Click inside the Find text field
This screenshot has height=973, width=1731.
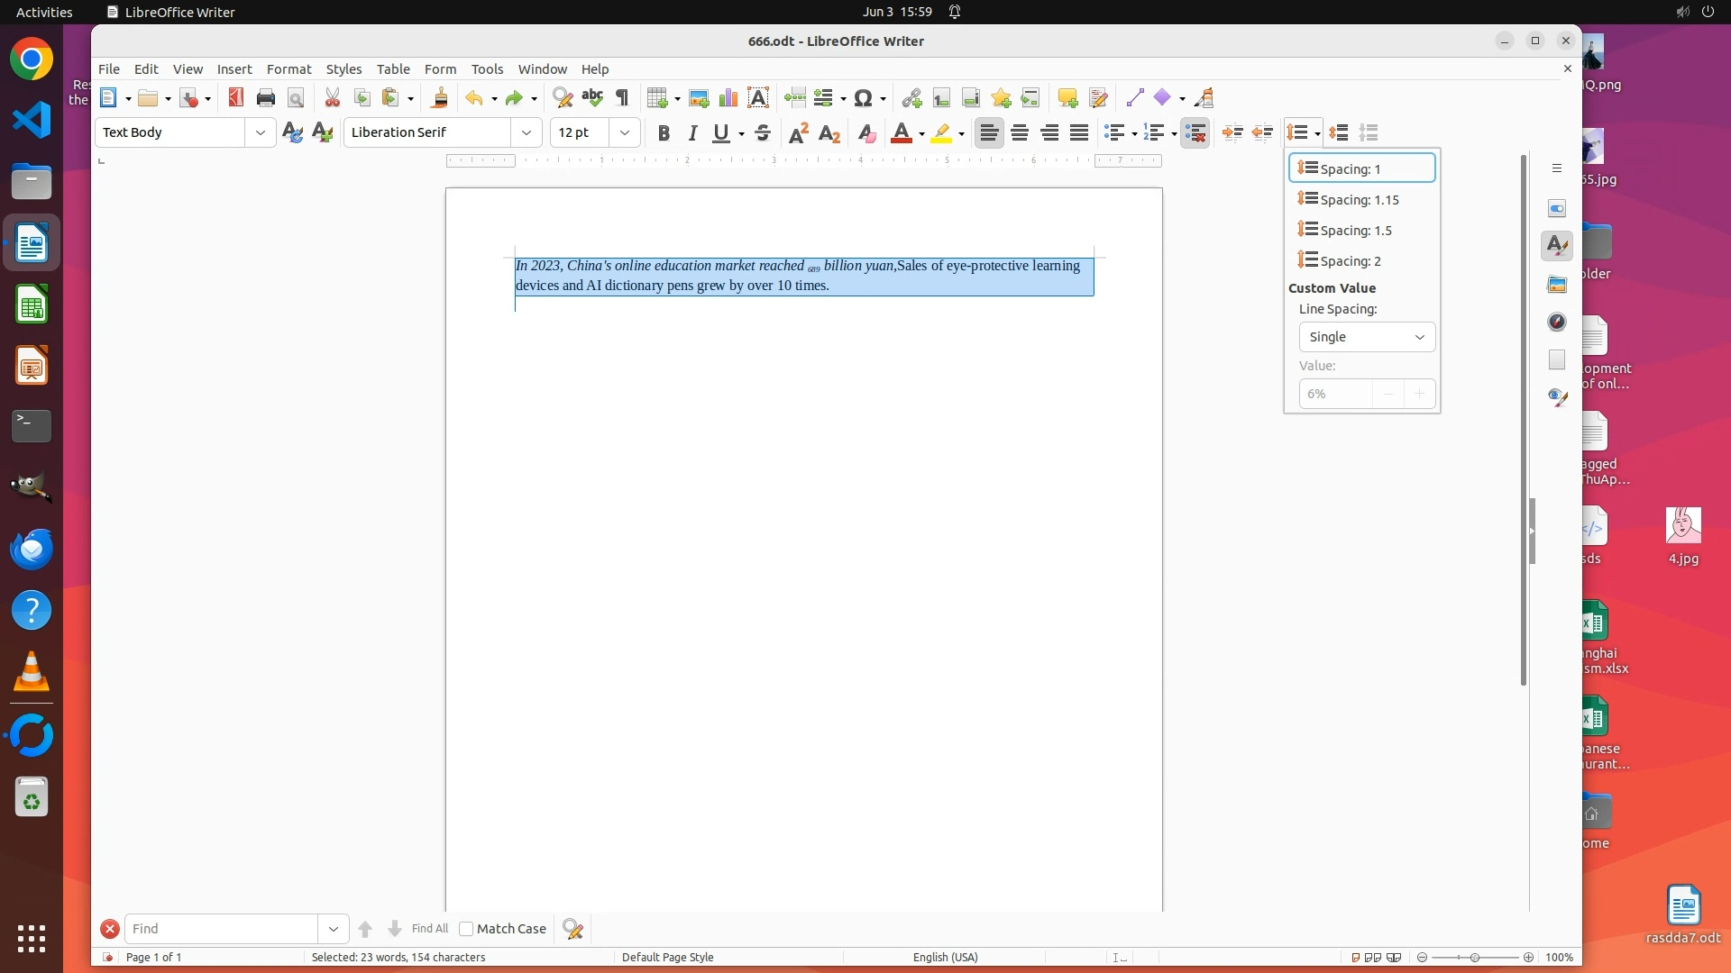221,929
